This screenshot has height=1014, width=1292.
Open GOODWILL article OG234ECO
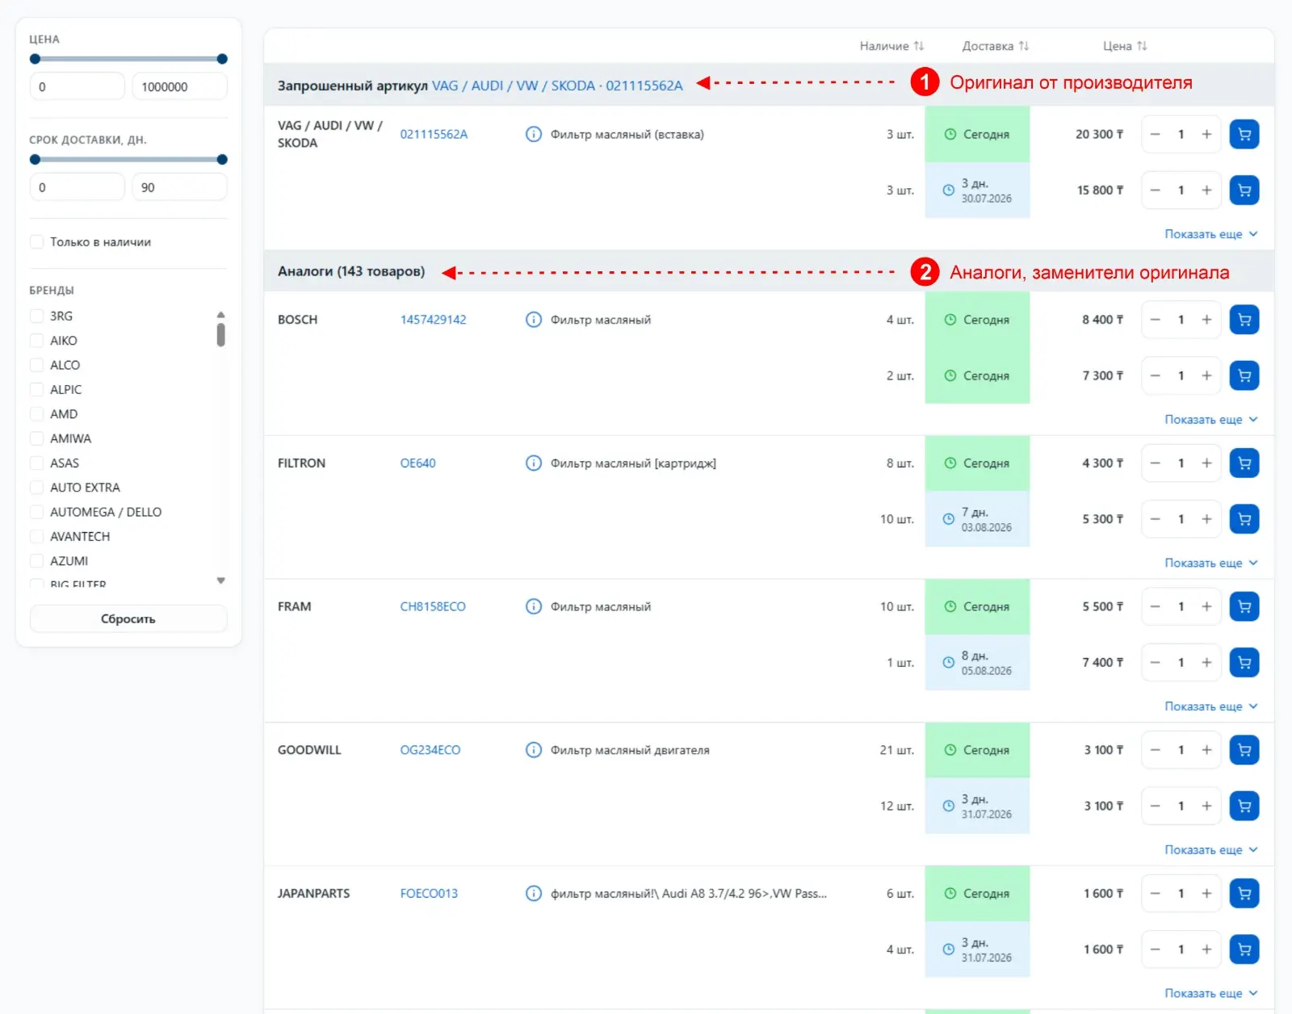coord(430,750)
